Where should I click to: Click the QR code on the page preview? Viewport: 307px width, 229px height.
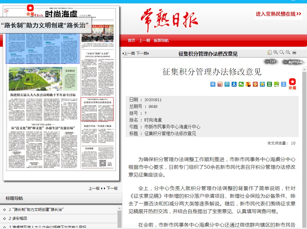103,163
